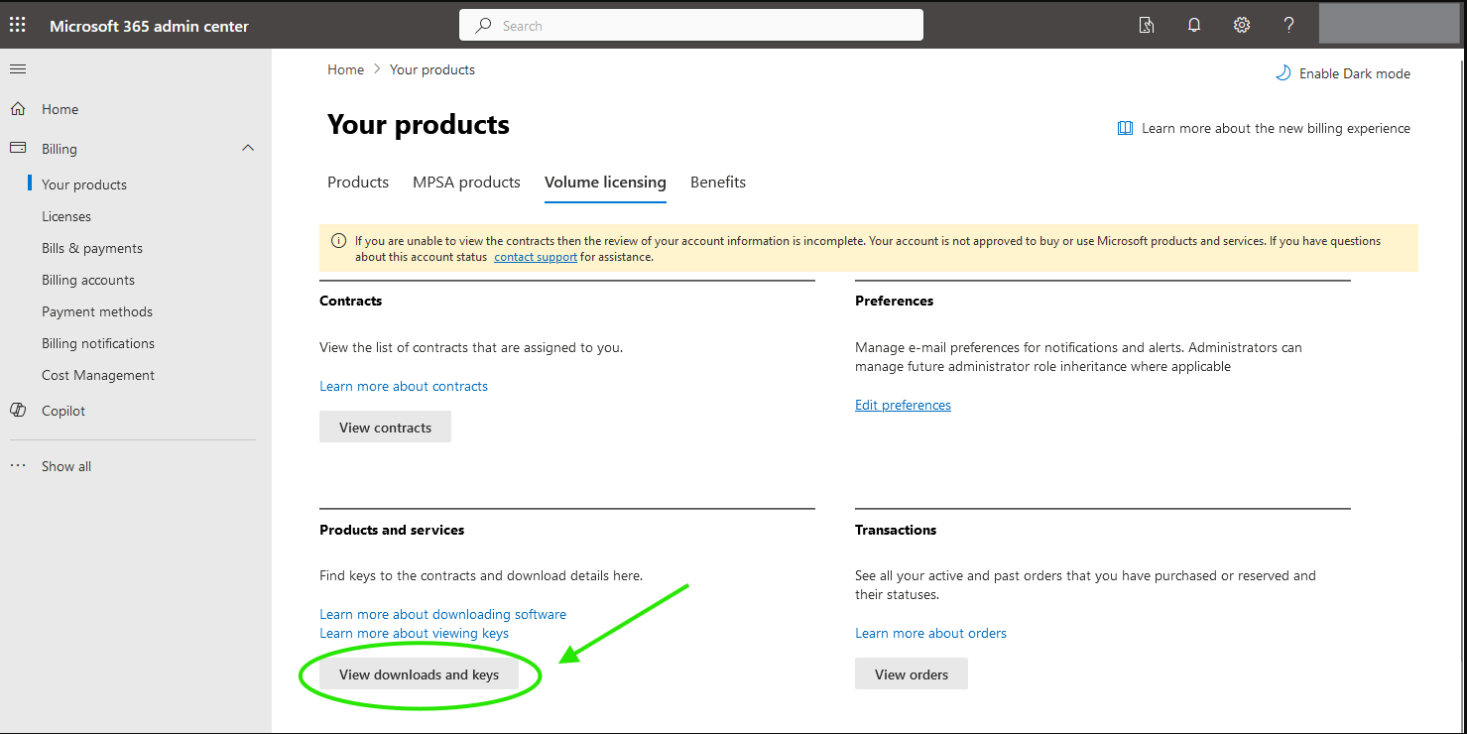Switch to the Products tab
This screenshot has height=734, width=1467.
pyautogui.click(x=357, y=183)
